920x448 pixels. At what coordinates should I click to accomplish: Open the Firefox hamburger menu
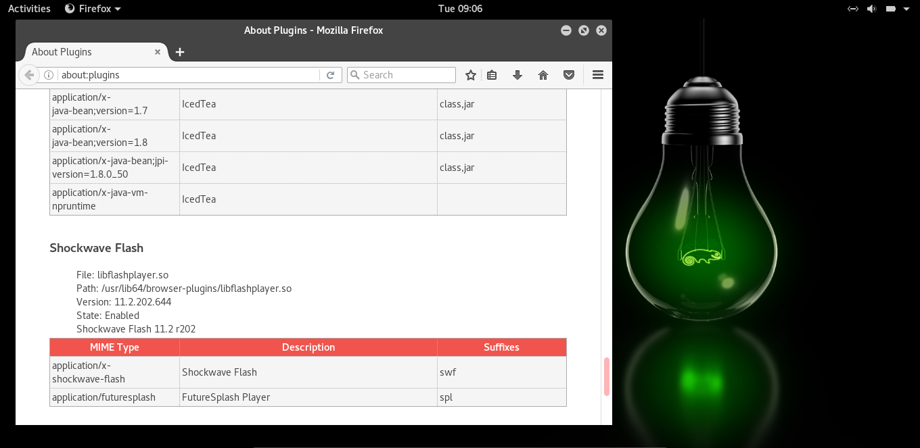click(x=598, y=75)
